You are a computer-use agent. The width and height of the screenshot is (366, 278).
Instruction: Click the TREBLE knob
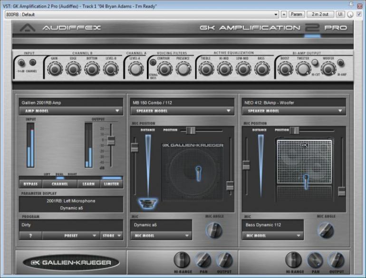click(x=206, y=69)
